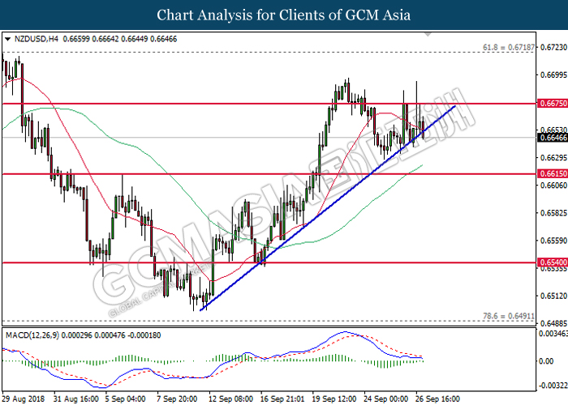Click the 26 Sep 16:00 date label
This screenshot has width=568, height=405.
tap(438, 399)
